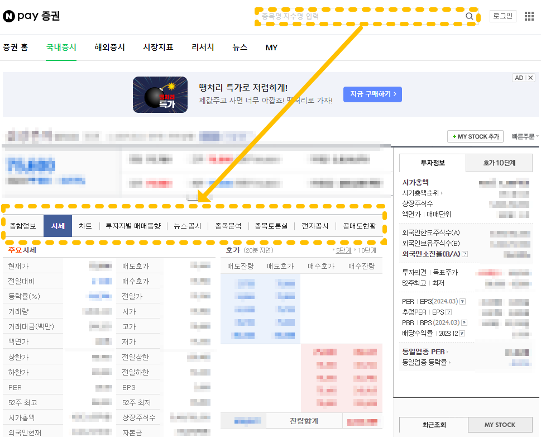Viewport: 541px width, 437px height.
Task: Switch to MY STOCK tab
Action: [x=500, y=425]
